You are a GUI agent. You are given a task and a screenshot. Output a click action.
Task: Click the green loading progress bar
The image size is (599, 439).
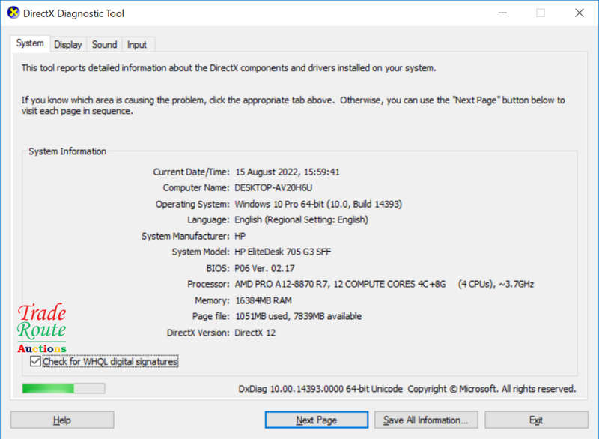point(64,388)
